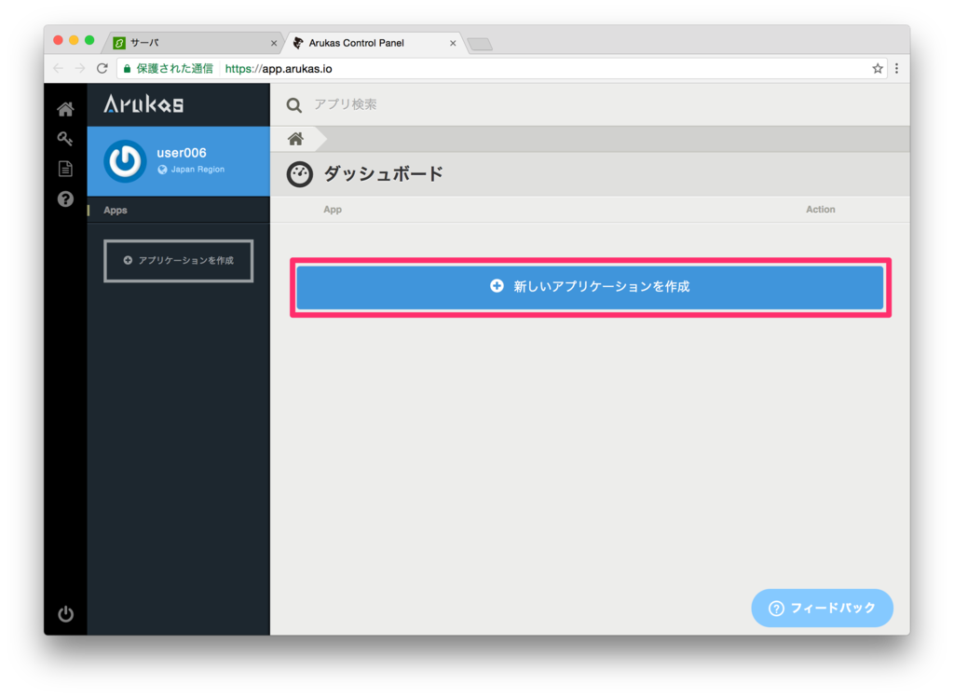Screen dimensions: 954x698
Task: Click 新しいアプリケーションを作成 blue button
Action: (590, 287)
